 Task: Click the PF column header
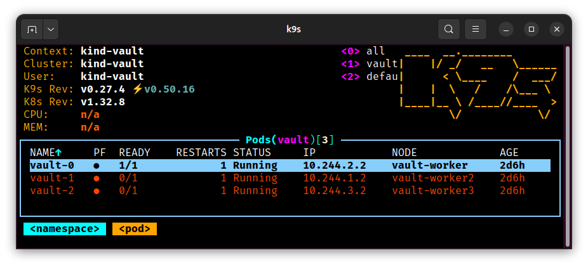100,153
